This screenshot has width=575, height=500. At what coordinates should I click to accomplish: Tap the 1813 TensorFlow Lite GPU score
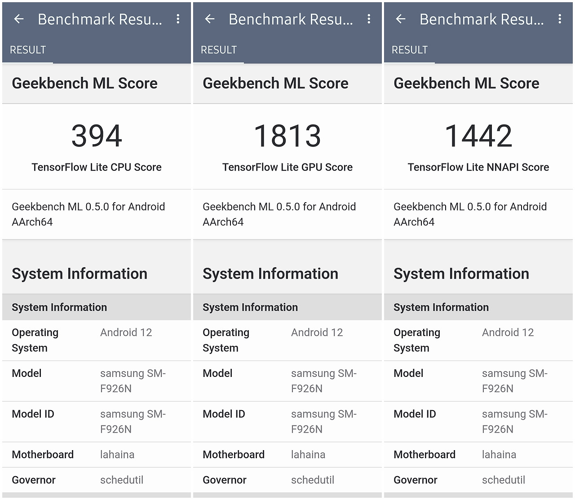pyautogui.click(x=287, y=136)
